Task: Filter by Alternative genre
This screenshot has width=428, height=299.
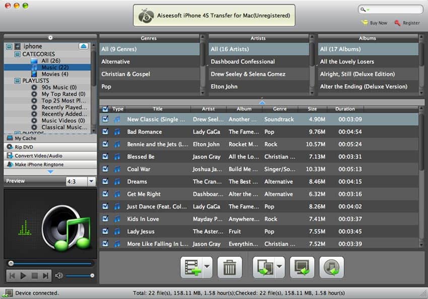Action: [150, 61]
